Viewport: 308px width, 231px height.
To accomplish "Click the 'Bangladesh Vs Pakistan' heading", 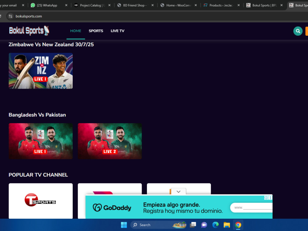I will [x=37, y=115].
